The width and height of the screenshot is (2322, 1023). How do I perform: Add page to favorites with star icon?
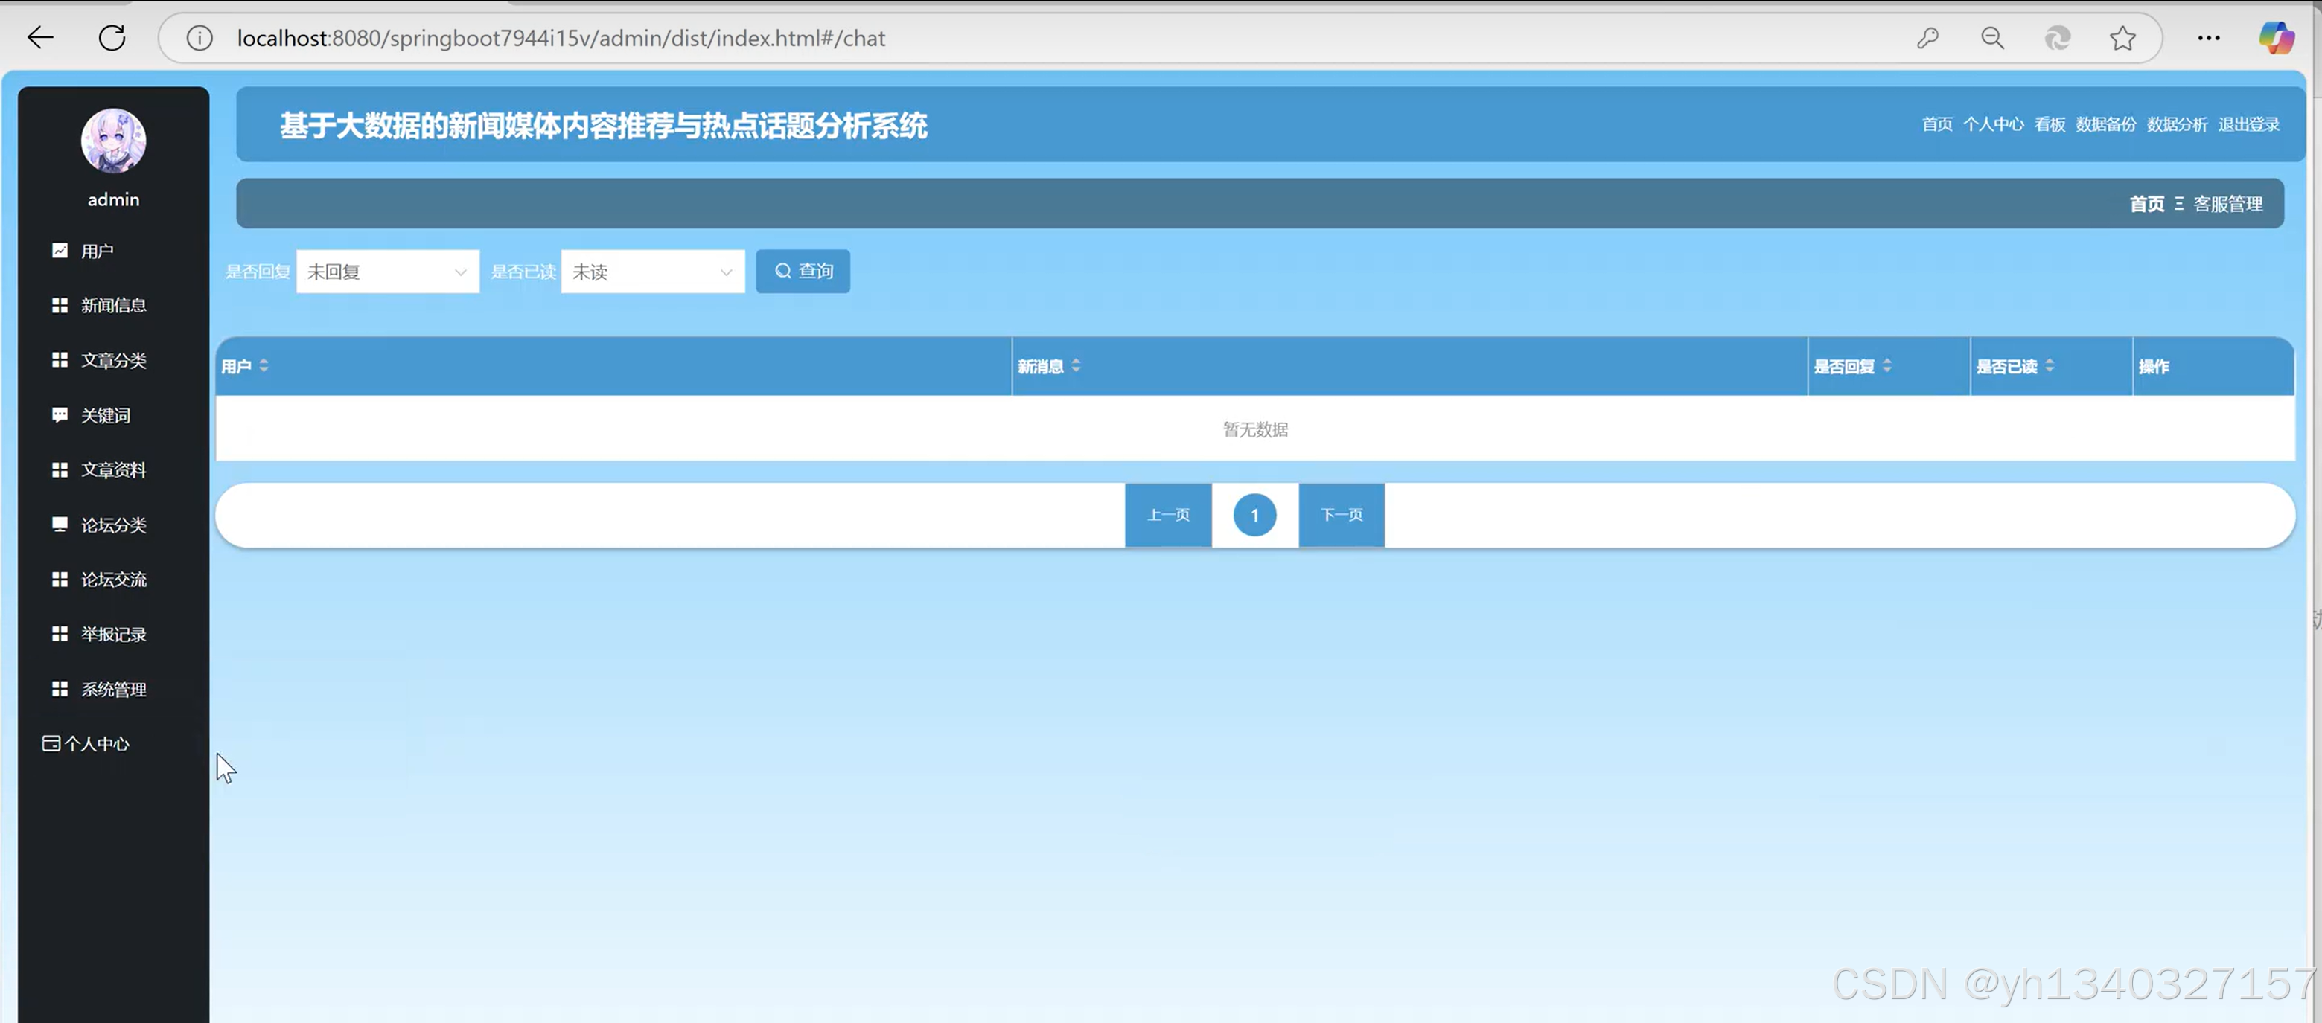click(2122, 38)
